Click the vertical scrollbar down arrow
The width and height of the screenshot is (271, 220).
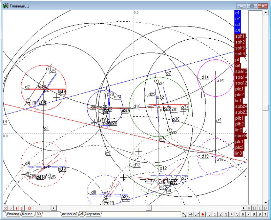(265, 202)
